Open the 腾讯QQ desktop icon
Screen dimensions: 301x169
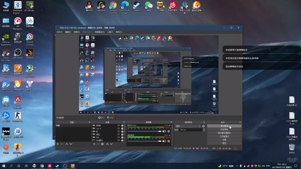click(x=89, y=6)
